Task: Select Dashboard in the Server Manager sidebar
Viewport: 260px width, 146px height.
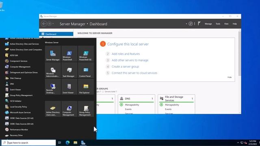Action: (56, 34)
